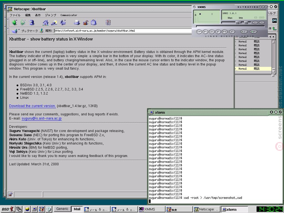
Task: Switch to the 検索 taskbar button
Action: [x=179, y=209]
